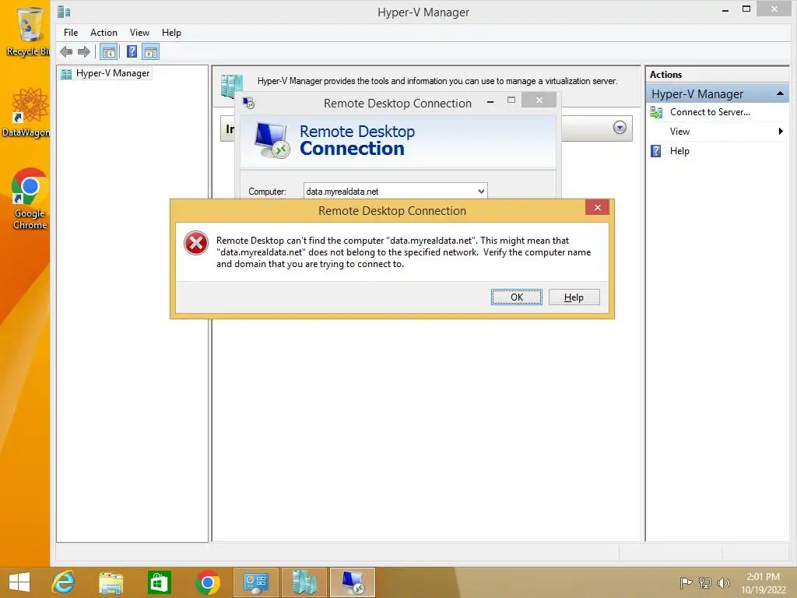797x598 pixels.
Task: Minimize the Remote Desktop Connection window
Action: 490,100
